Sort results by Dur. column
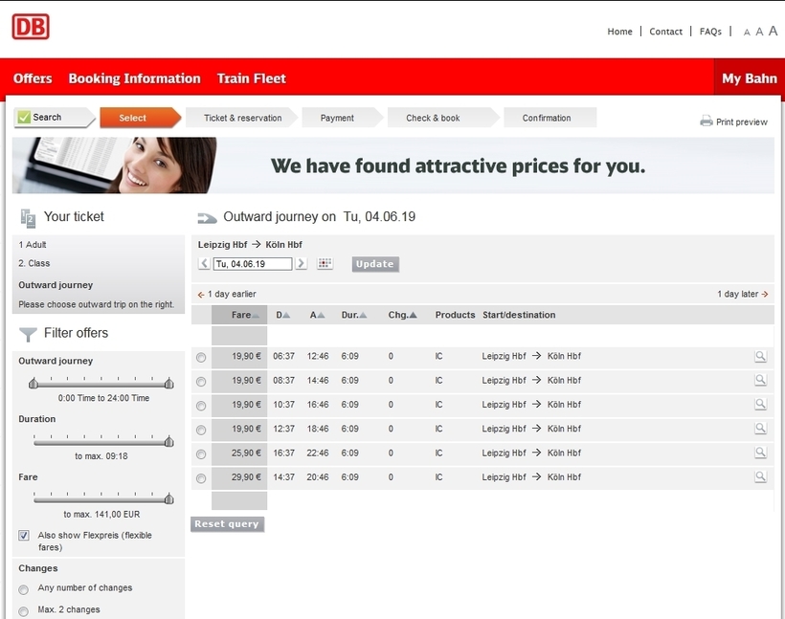Viewport: 785px width, 619px height. point(354,315)
